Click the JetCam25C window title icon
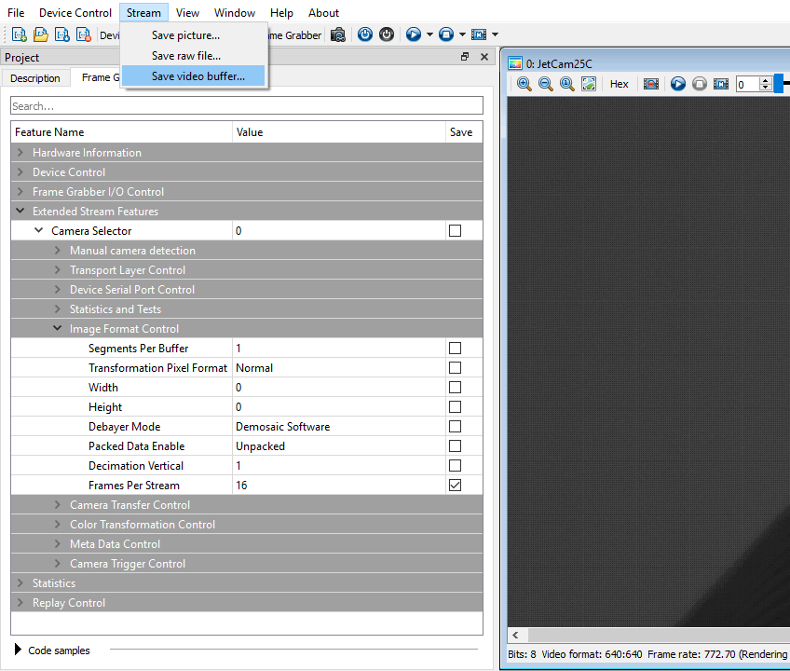The width and height of the screenshot is (790, 671). (x=515, y=63)
